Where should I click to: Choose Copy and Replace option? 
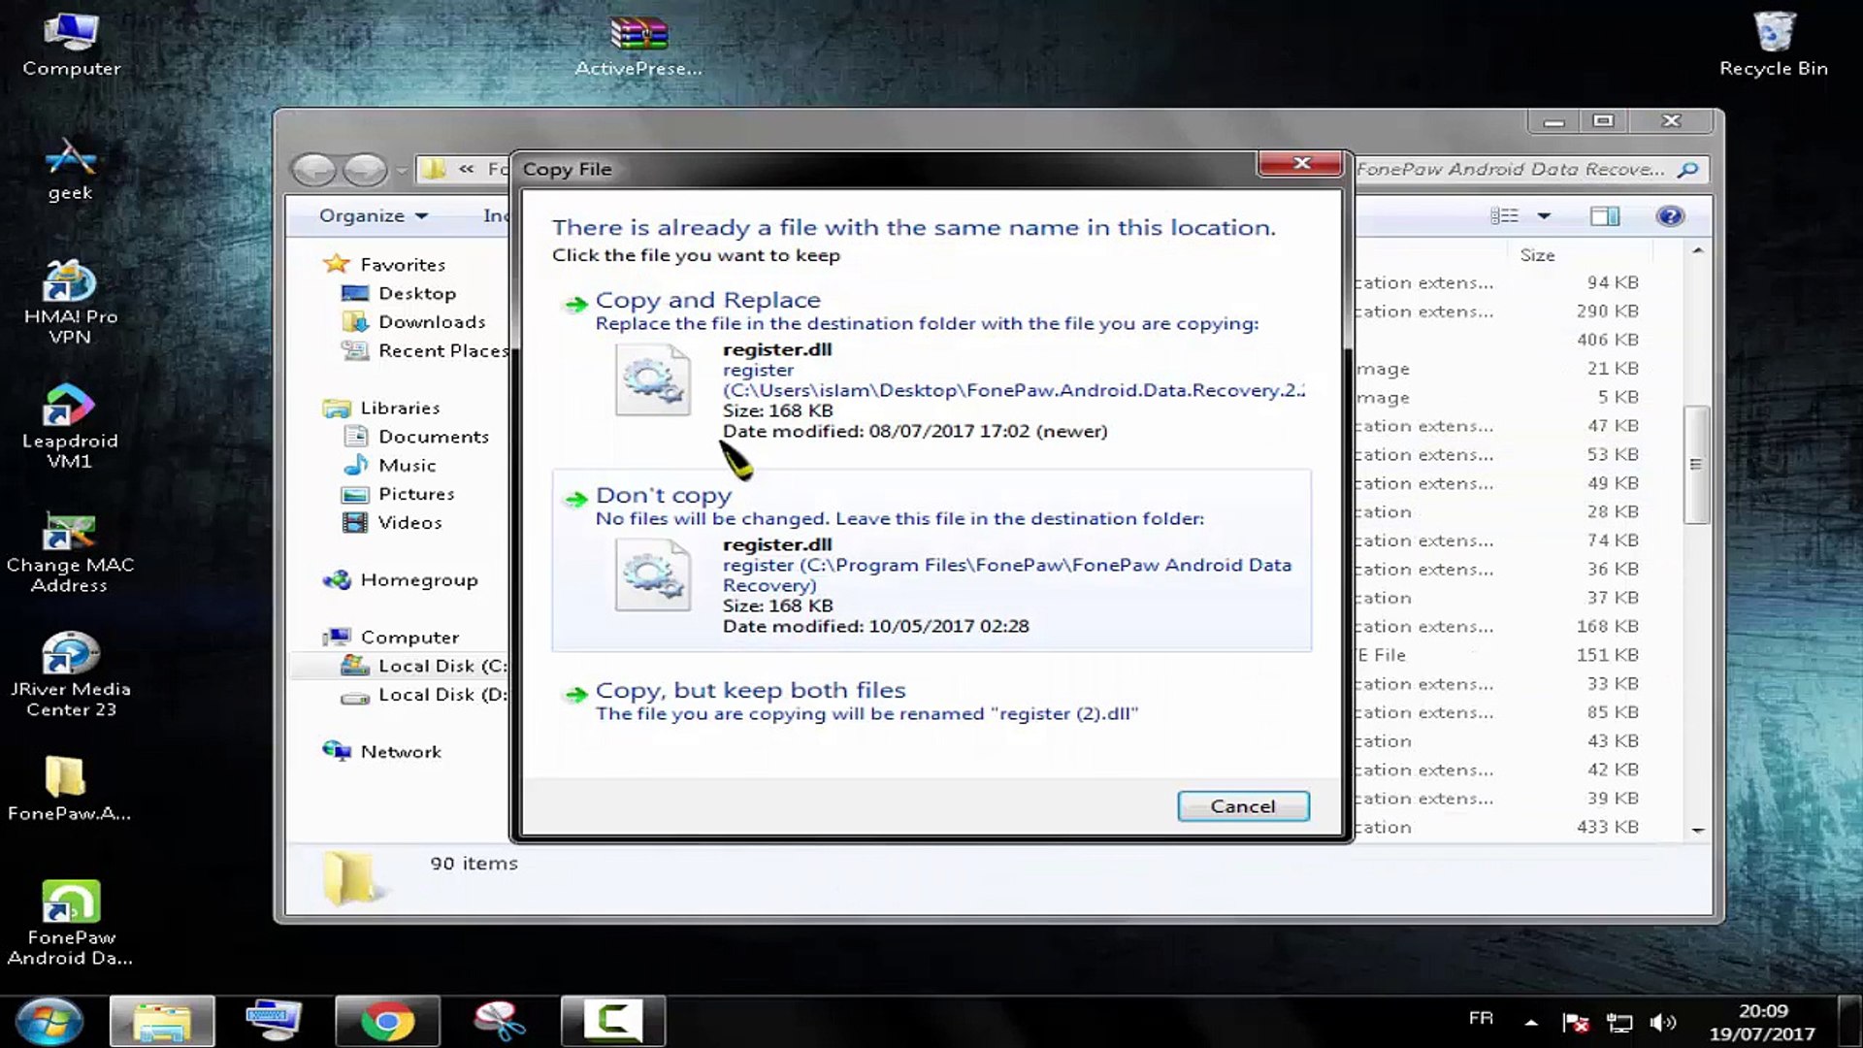pyautogui.click(x=707, y=301)
